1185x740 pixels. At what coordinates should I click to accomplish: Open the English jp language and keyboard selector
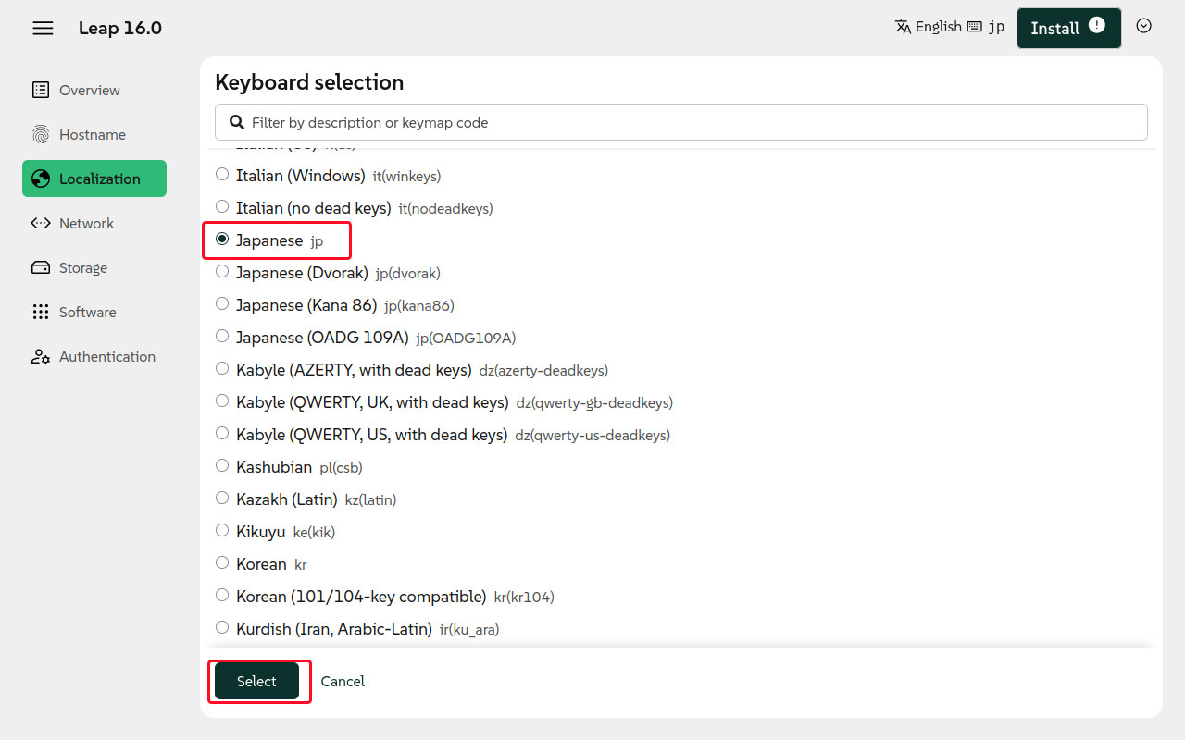coord(949,27)
